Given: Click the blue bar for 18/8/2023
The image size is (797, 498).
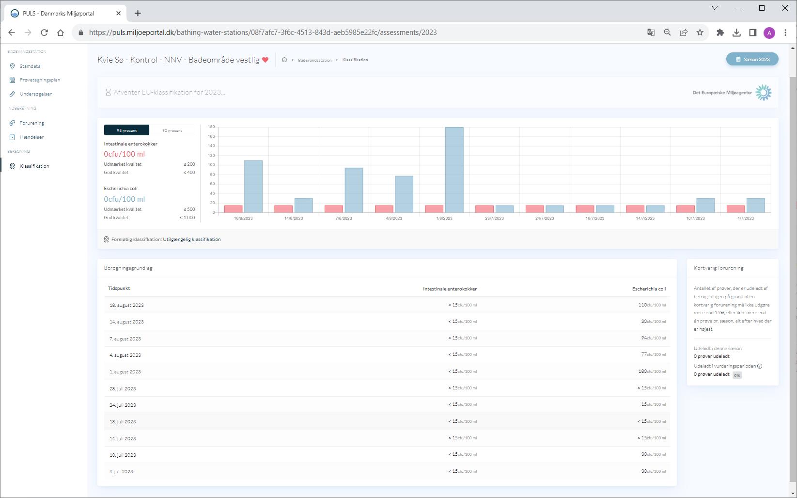Looking at the screenshot, I should 253,186.
